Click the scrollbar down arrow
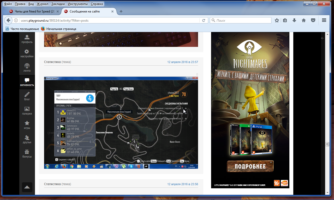 click(x=327, y=192)
